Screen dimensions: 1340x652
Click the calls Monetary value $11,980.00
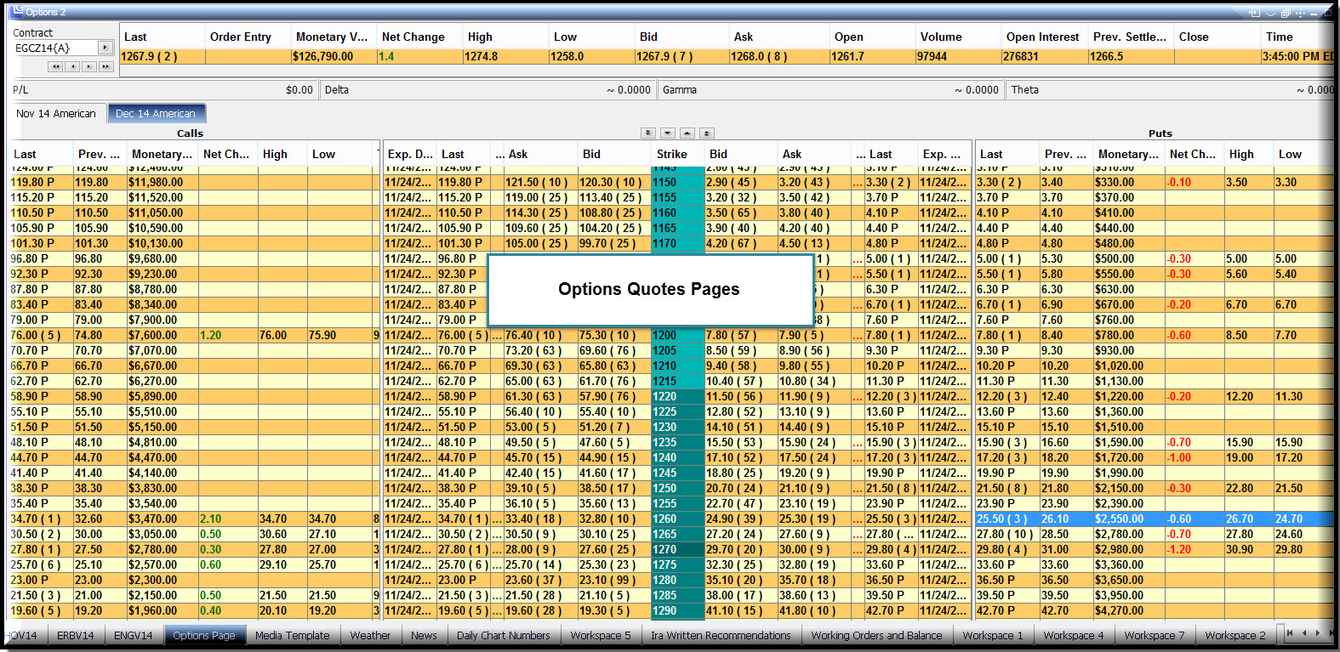tap(162, 182)
